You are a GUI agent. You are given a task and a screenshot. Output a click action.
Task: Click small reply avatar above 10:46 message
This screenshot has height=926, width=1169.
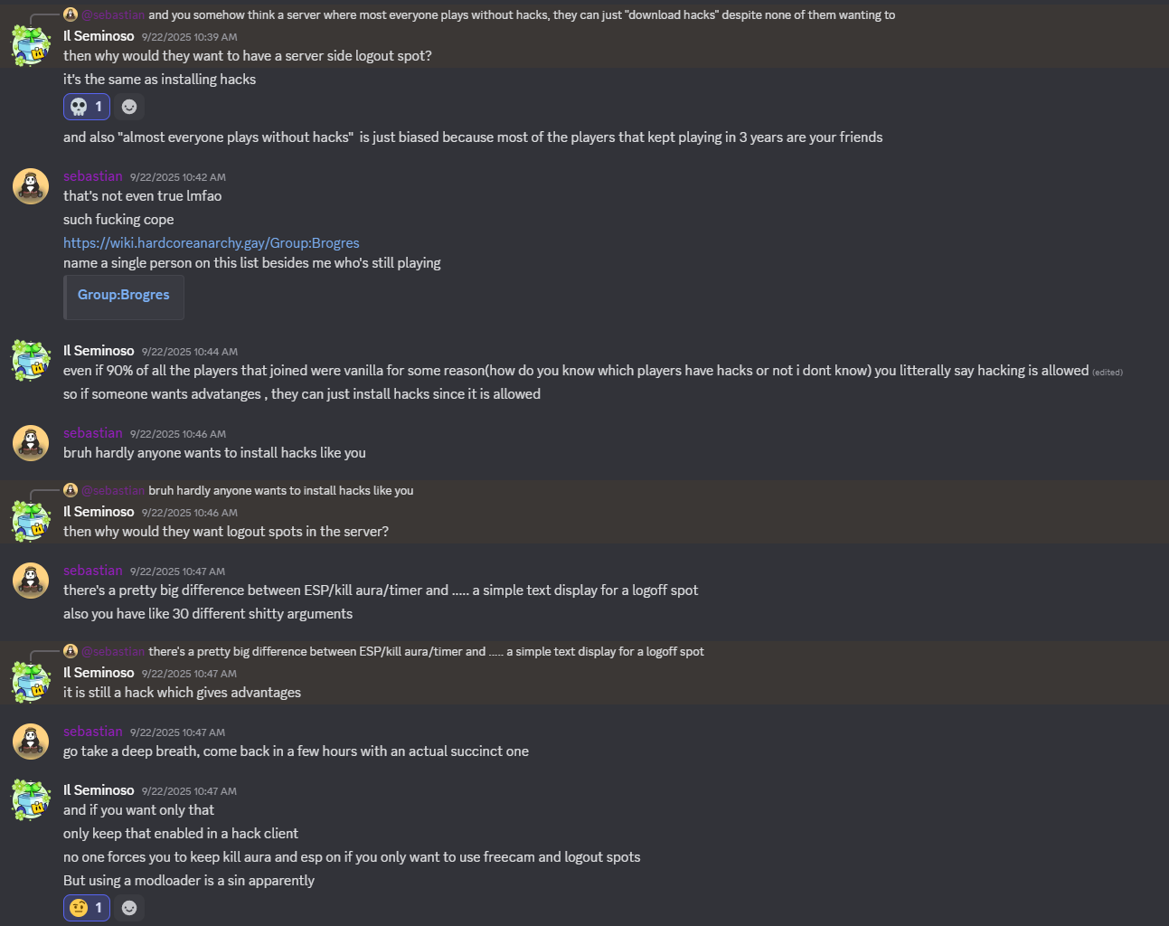tap(71, 490)
